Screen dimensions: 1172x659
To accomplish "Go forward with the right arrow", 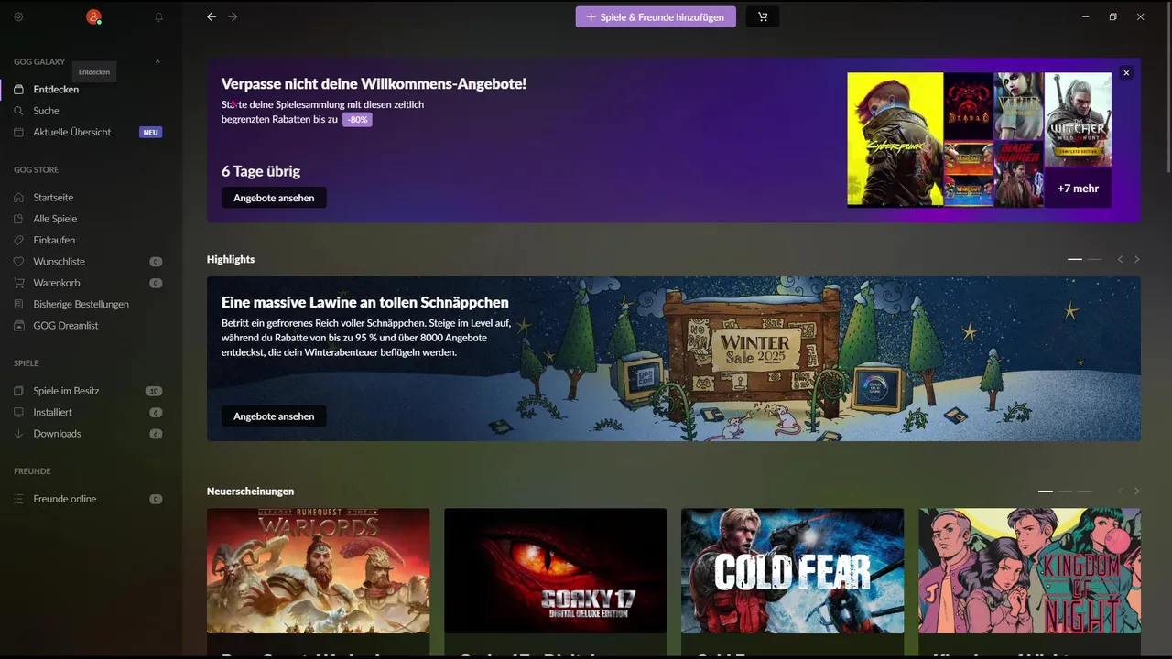I will [233, 16].
